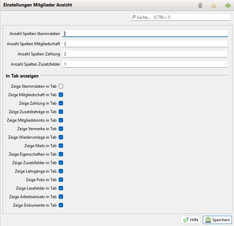234x226 pixels.
Task: Enable Zeige Stammdaten in Tab checkbox
Action: point(61,86)
